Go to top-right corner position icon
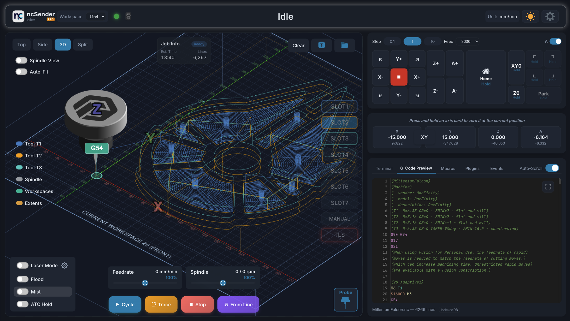 [553, 59]
